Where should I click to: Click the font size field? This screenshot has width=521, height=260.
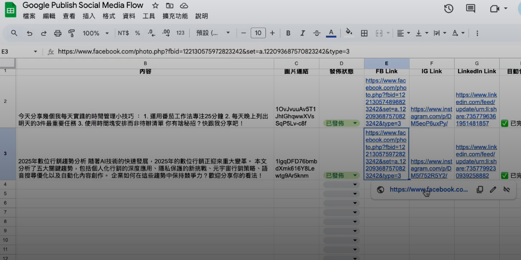(258, 33)
